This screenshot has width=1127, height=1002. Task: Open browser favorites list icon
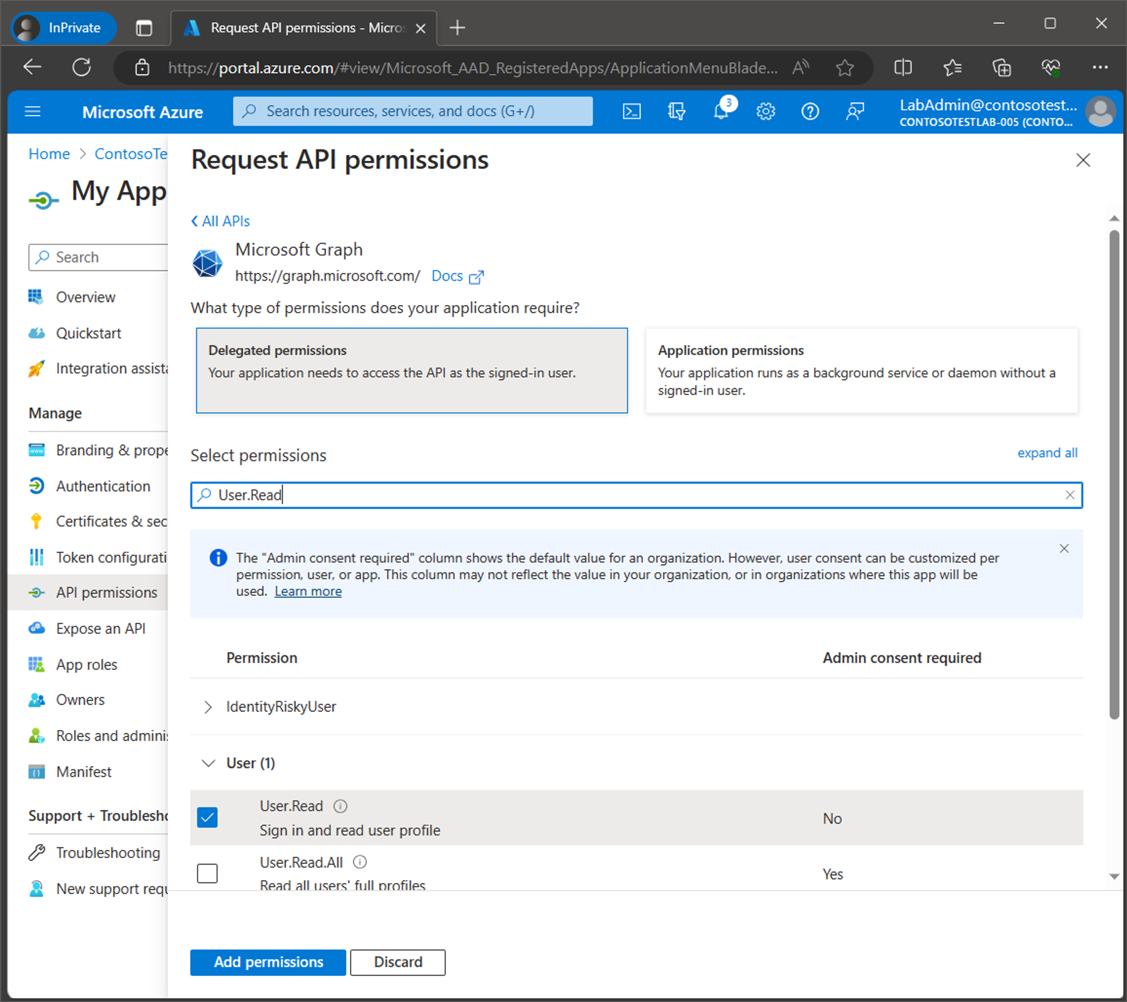952,68
